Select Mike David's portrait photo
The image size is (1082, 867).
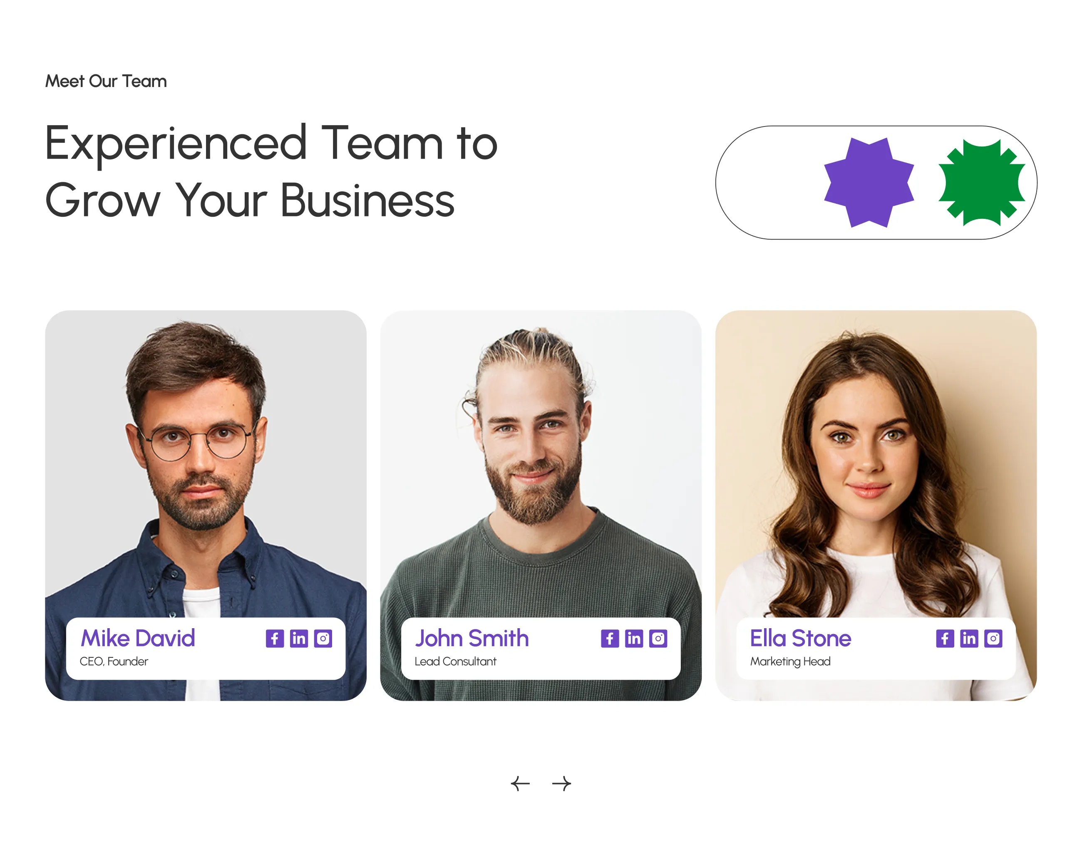point(206,464)
